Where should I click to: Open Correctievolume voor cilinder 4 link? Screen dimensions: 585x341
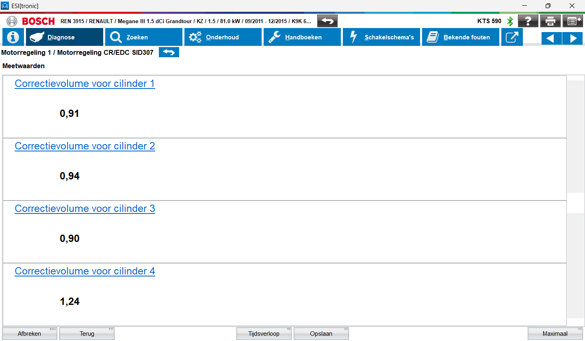click(84, 271)
